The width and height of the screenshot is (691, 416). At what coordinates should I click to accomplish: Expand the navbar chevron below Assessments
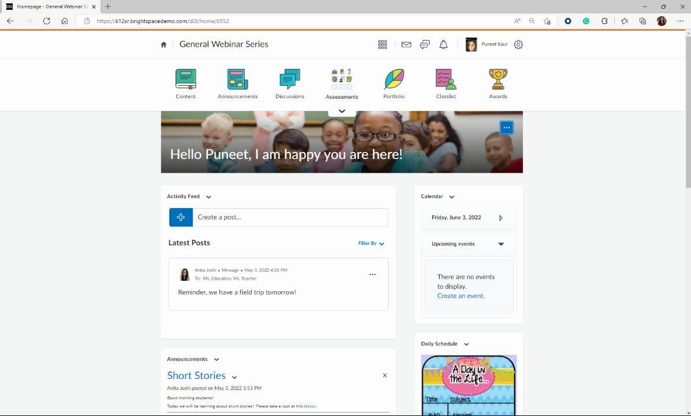[x=342, y=112]
